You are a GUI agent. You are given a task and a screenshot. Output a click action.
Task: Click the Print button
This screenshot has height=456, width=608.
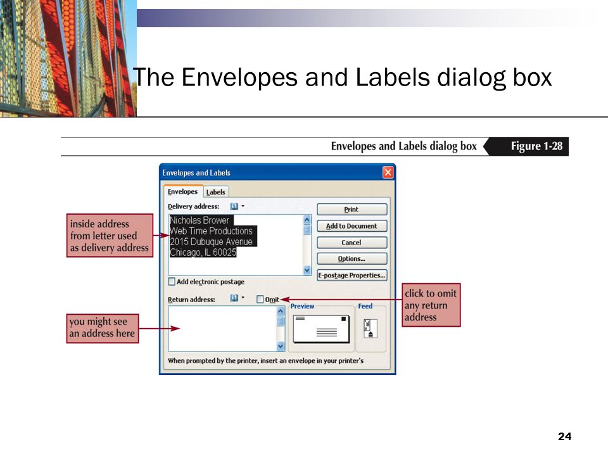point(351,210)
